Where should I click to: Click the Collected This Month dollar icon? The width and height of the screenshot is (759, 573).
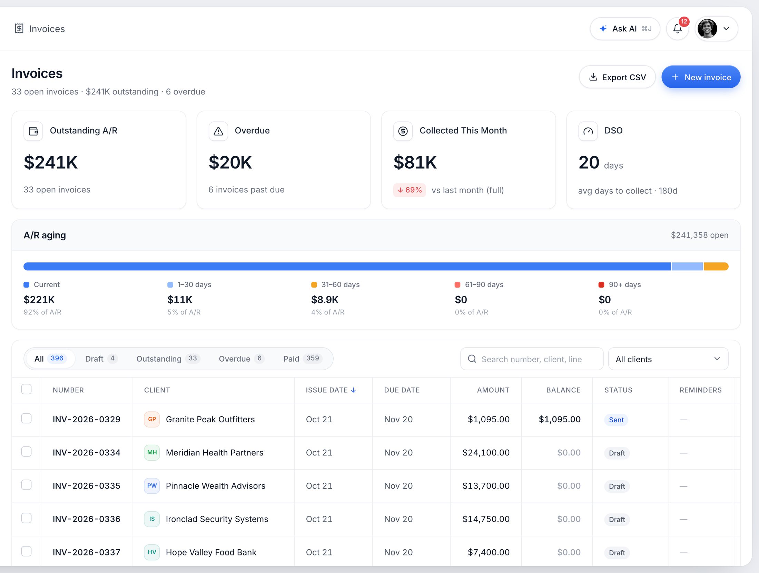pyautogui.click(x=403, y=131)
